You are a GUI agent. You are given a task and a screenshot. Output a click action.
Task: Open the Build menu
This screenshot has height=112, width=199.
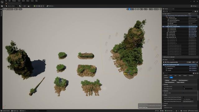click(23, 1)
